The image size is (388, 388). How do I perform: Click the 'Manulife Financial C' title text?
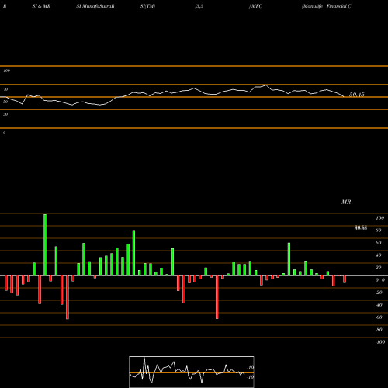(x=327, y=6)
